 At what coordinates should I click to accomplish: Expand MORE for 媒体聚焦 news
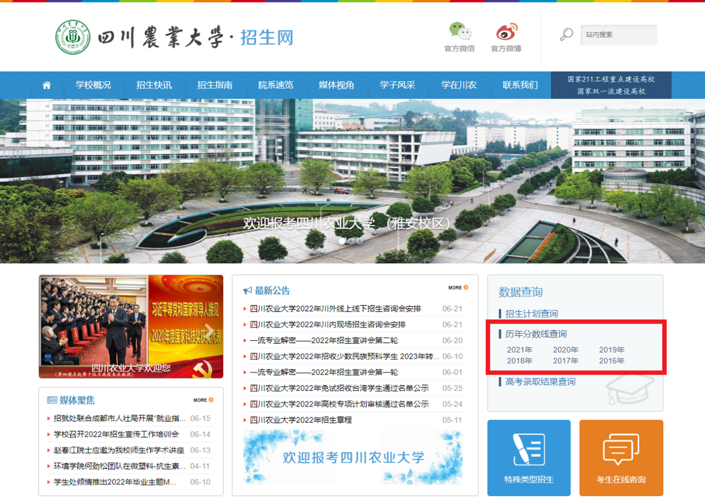coord(202,400)
